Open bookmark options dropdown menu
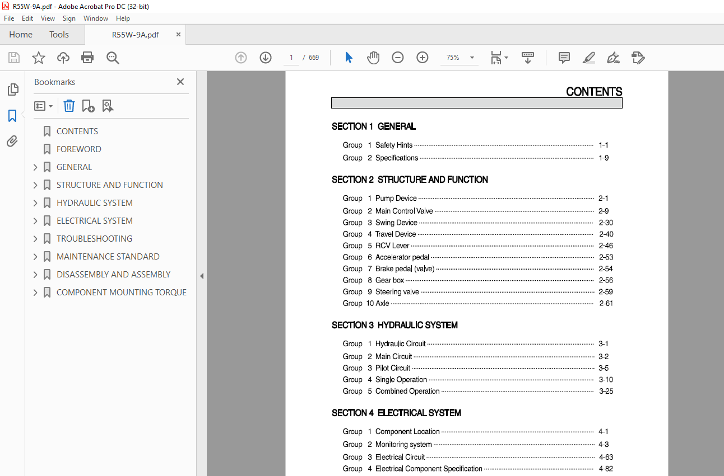Screen dimensions: 724x476 [43, 106]
